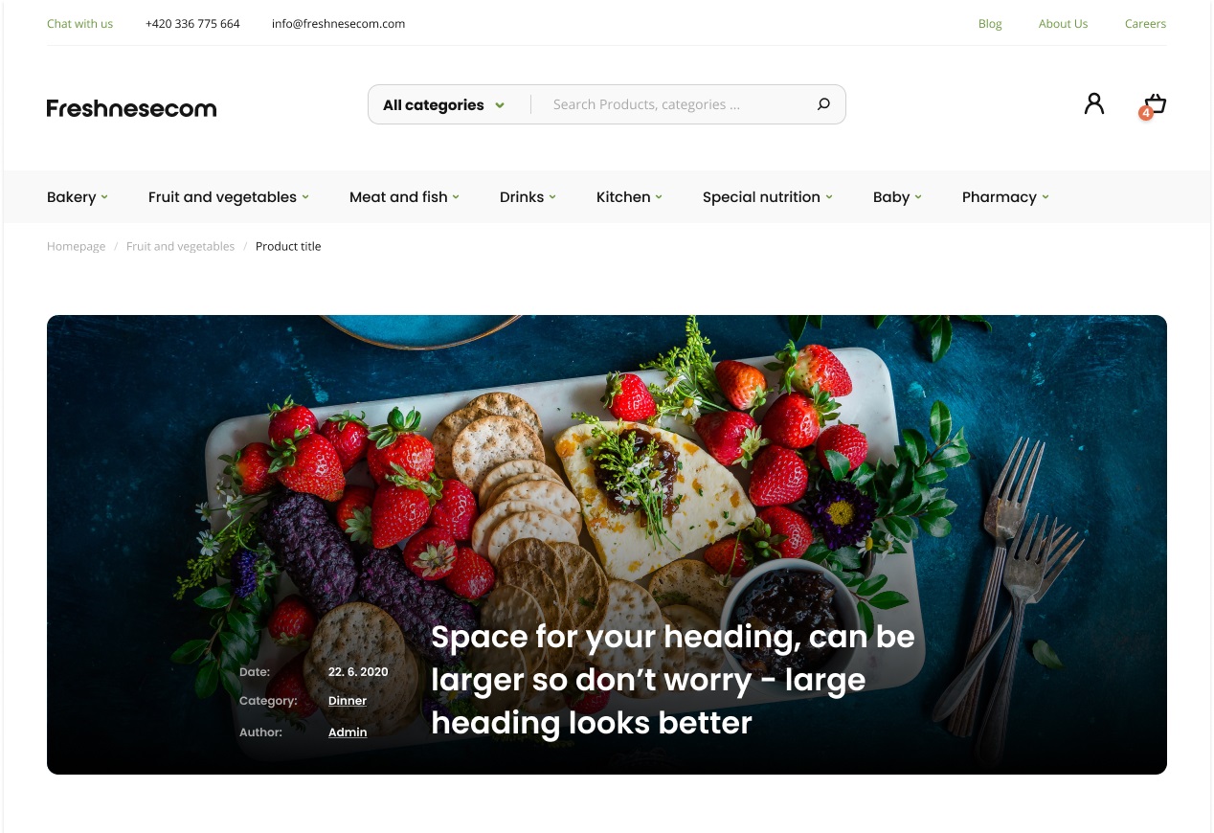Select the Kitchen menu item
The image size is (1214, 833).
click(x=629, y=197)
